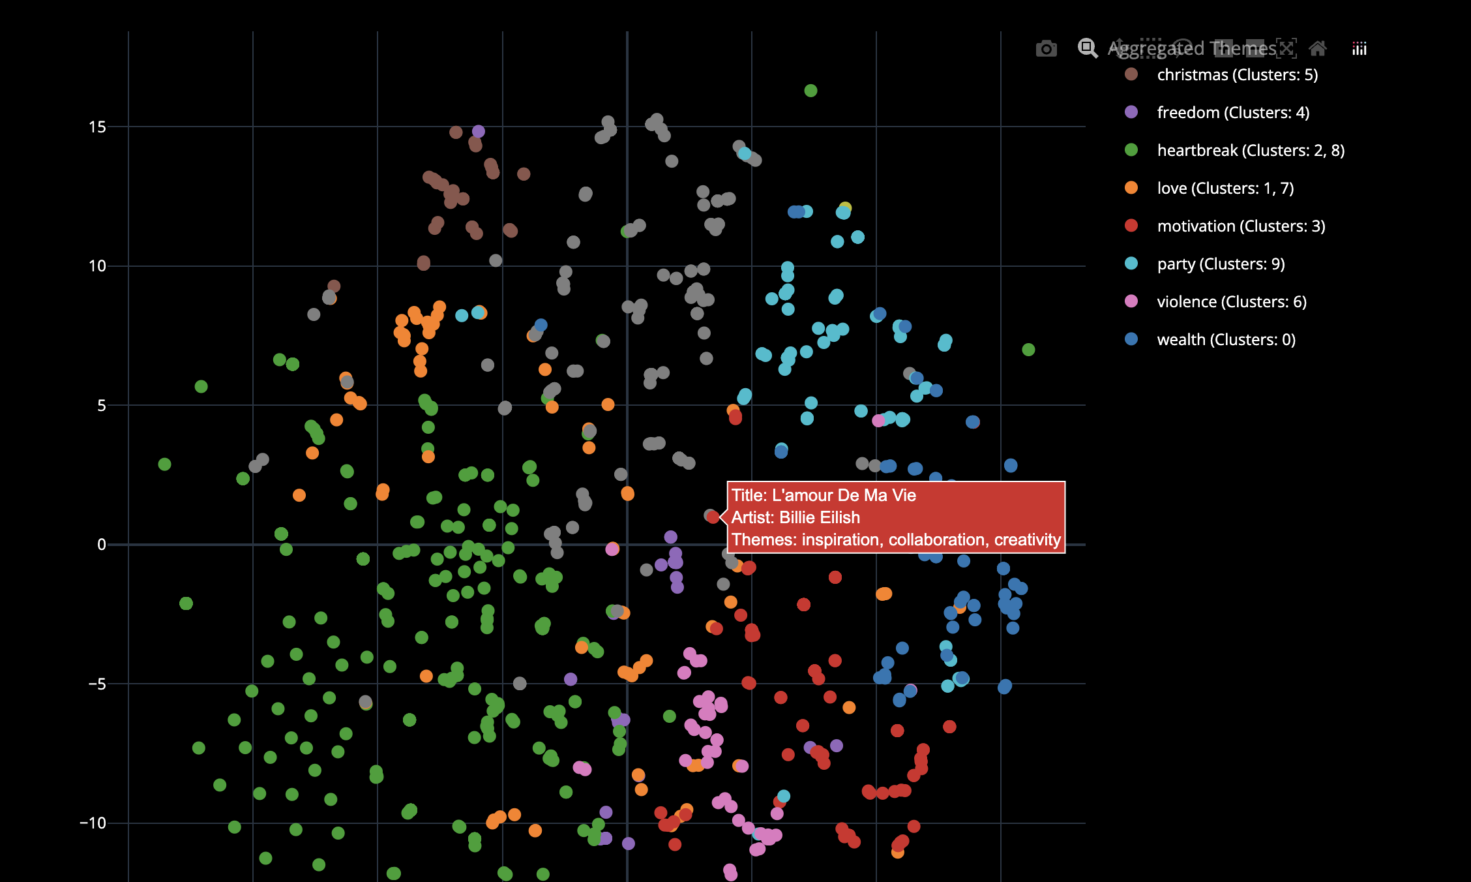Click violence (Clusters: 6) legend label
Viewport: 1471px width, 882px height.
[x=1231, y=302]
